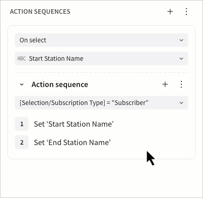This screenshot has width=203, height=198.
Task: Open the On select trigger dropdown
Action: pos(101,40)
